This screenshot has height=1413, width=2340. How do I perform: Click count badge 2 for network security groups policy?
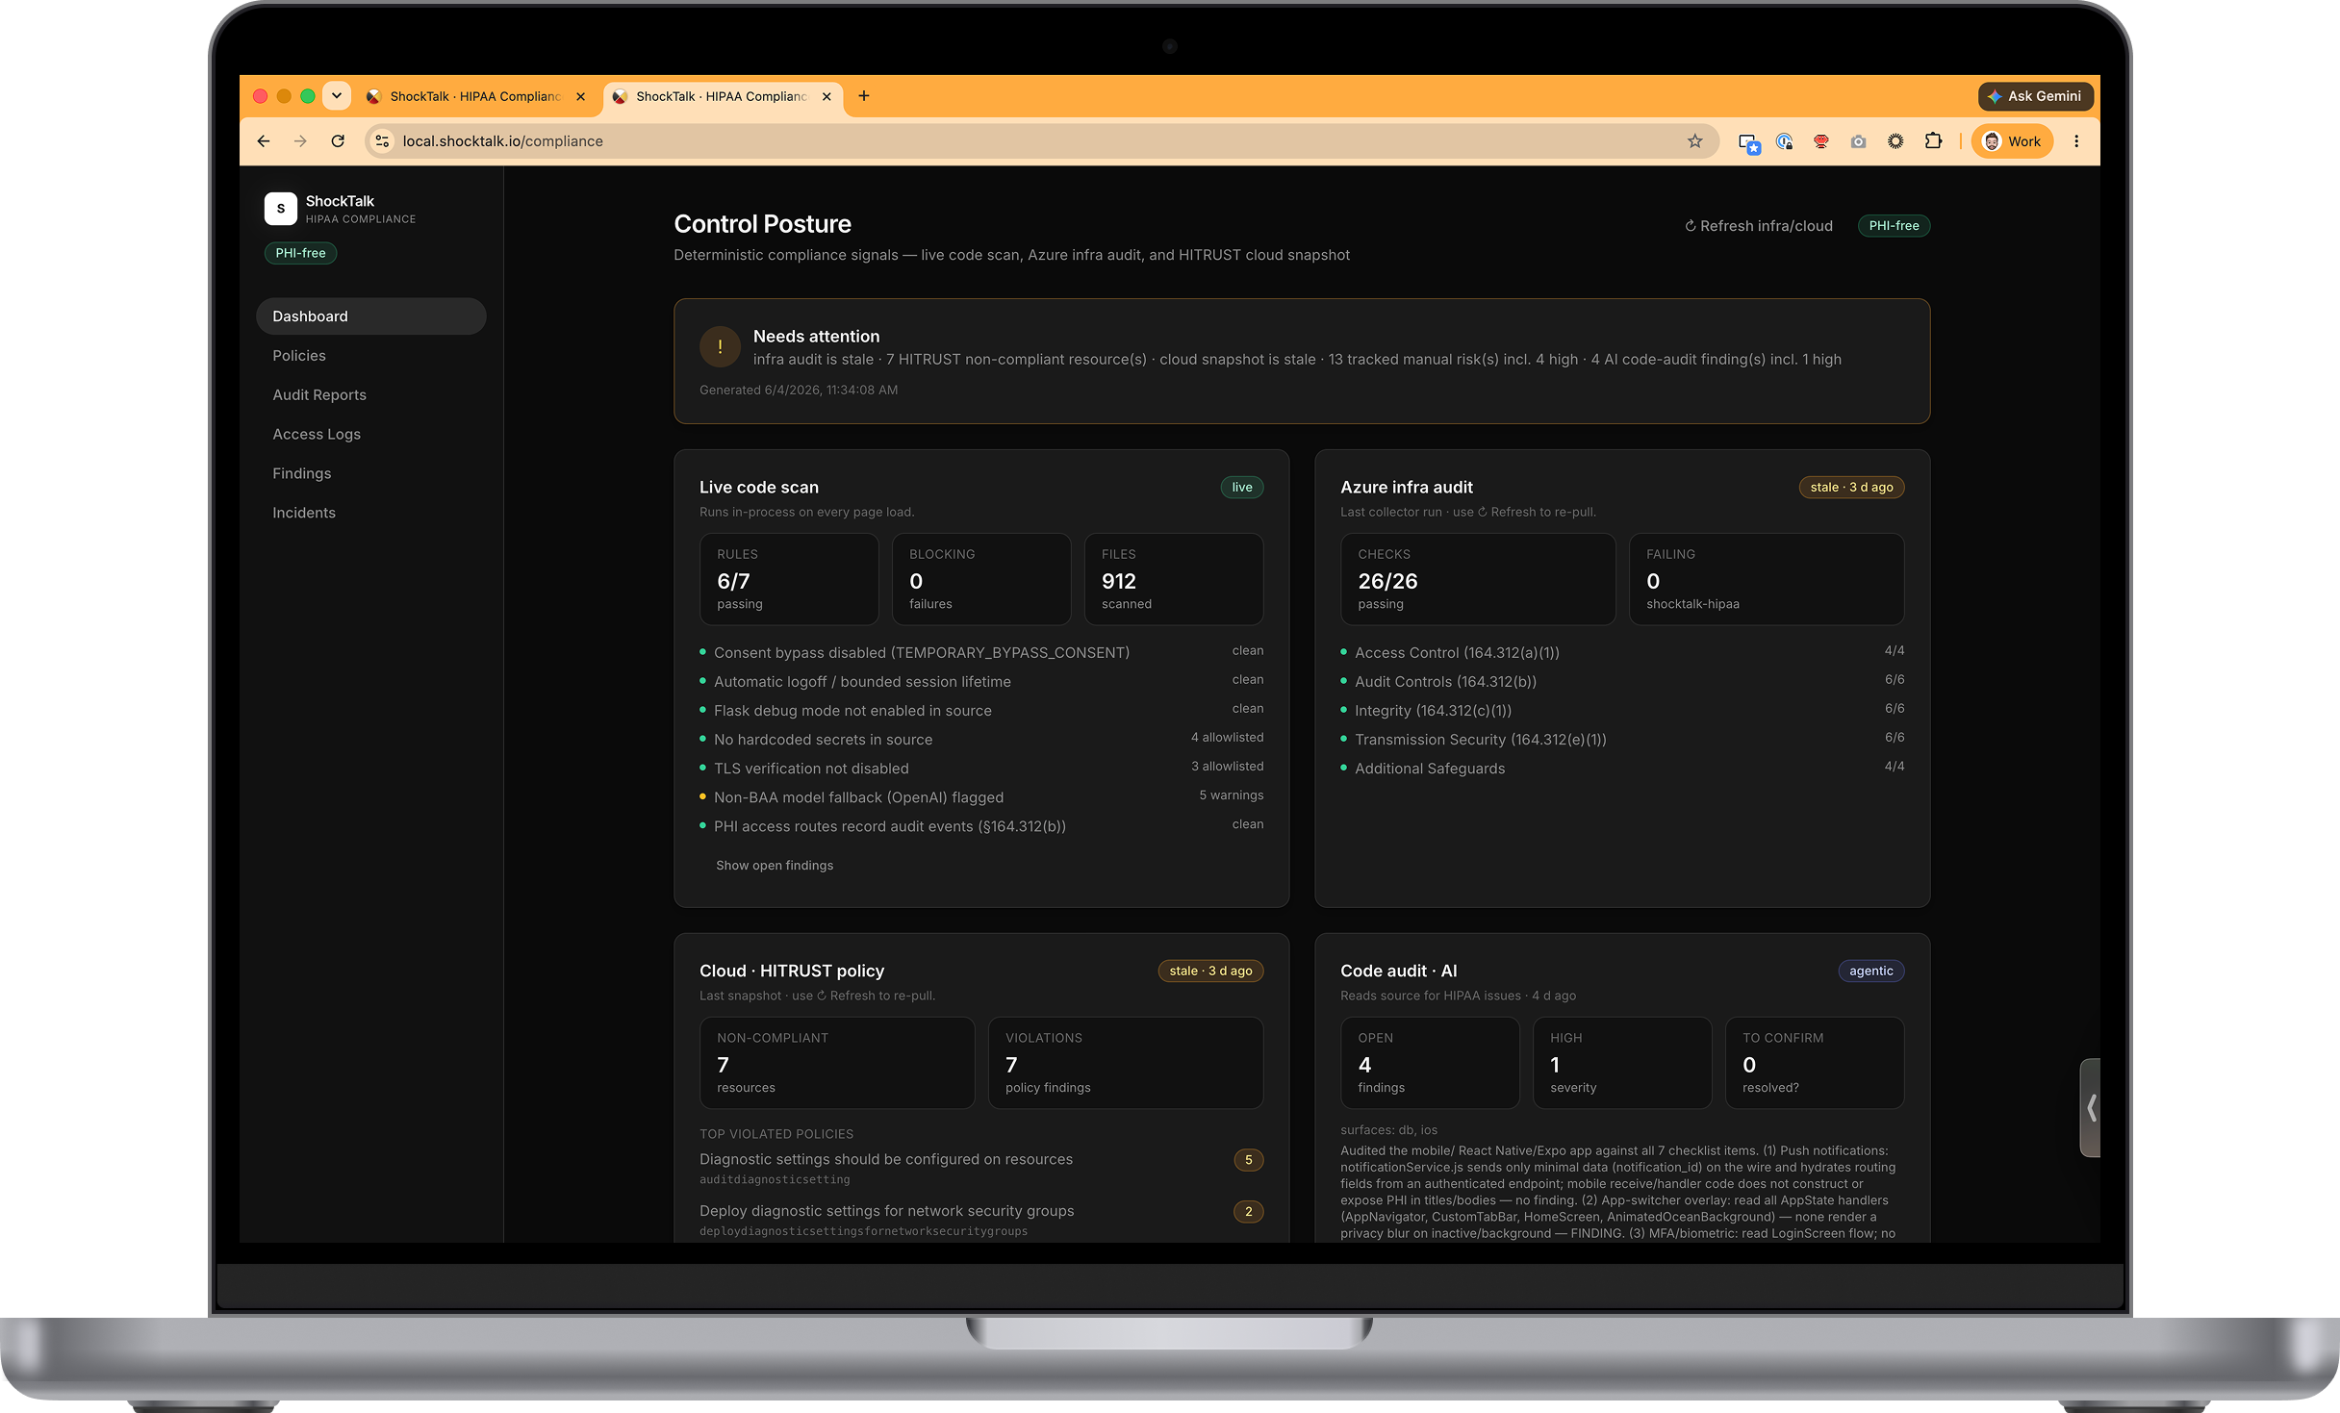pyautogui.click(x=1248, y=1212)
